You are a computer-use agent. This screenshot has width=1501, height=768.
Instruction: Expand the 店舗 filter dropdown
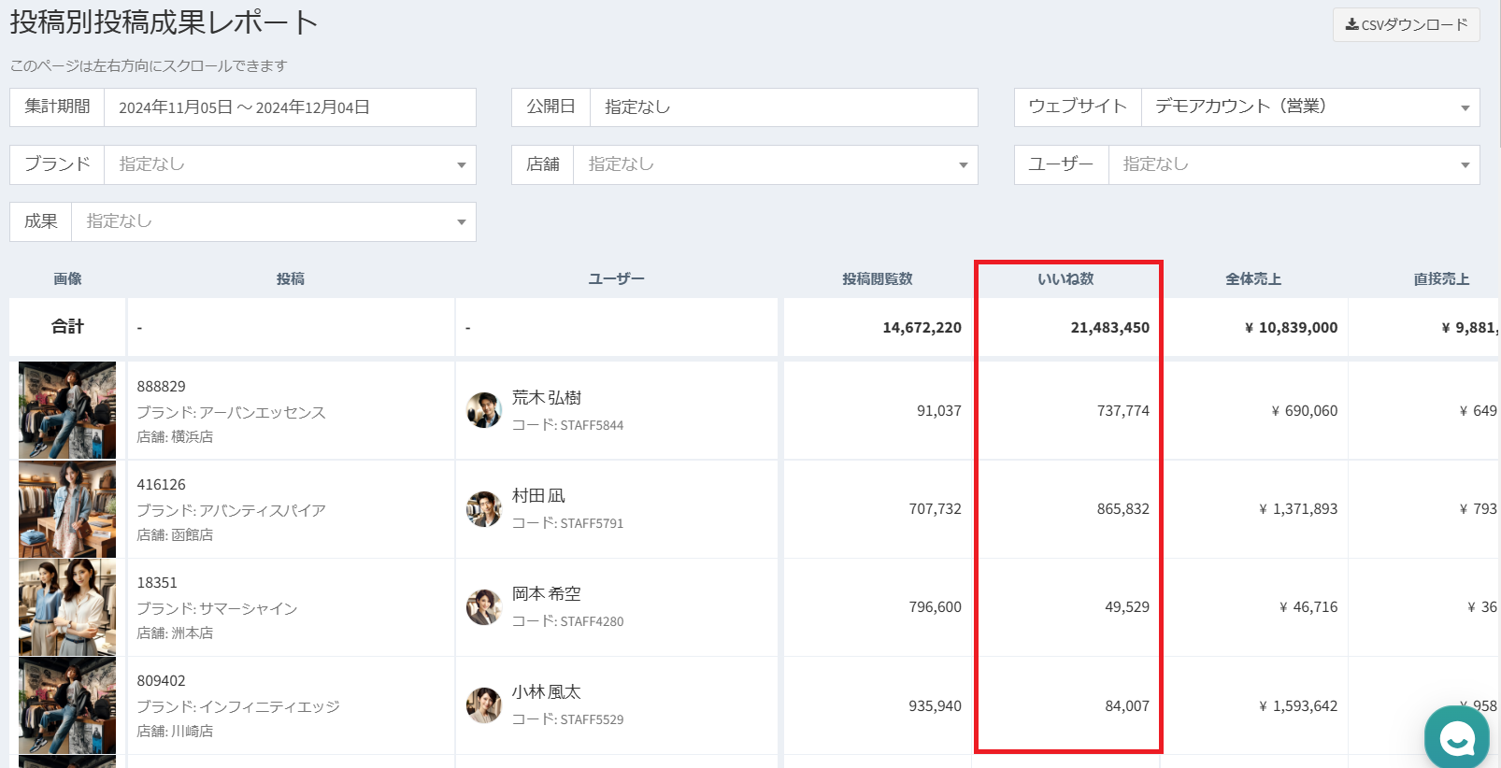tap(775, 164)
